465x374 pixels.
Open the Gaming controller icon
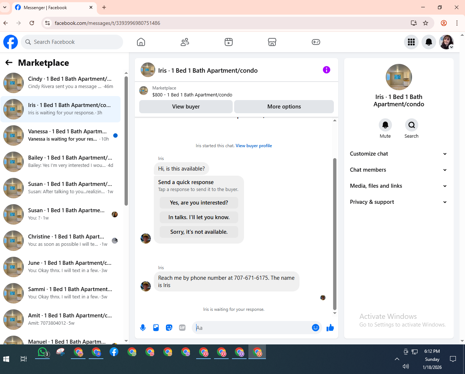(x=316, y=42)
